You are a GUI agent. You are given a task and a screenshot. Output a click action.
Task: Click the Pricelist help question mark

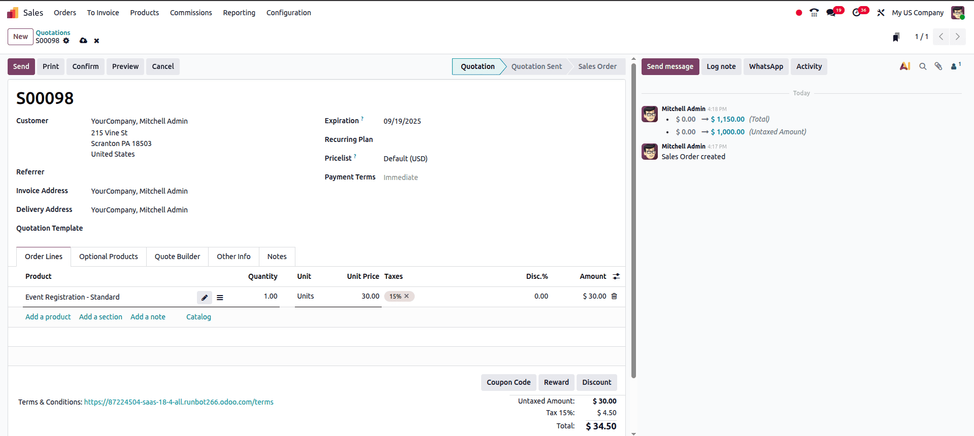point(355,156)
